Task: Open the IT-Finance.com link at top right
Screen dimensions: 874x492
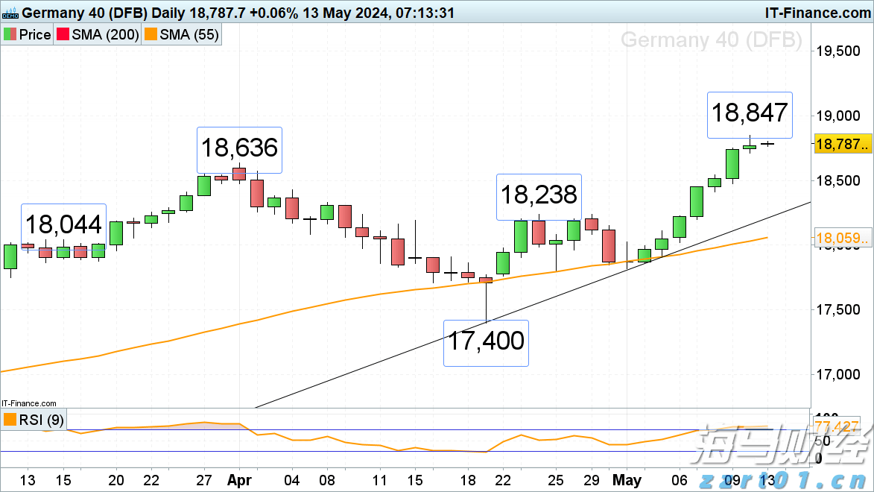Action: (x=817, y=13)
